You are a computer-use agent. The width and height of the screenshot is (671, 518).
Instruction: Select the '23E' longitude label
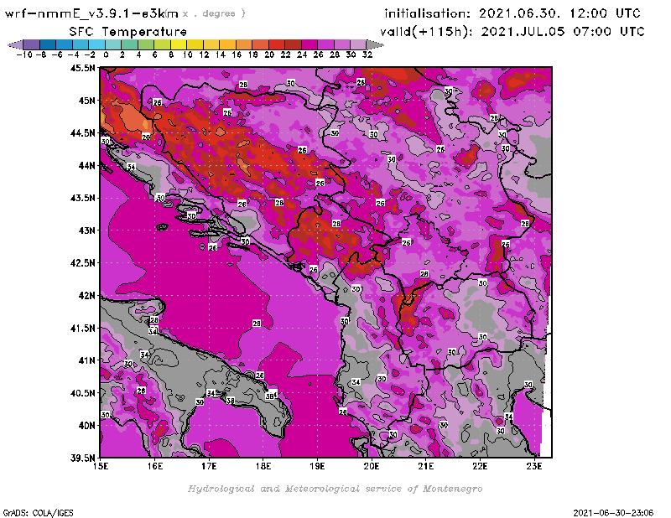point(534,466)
